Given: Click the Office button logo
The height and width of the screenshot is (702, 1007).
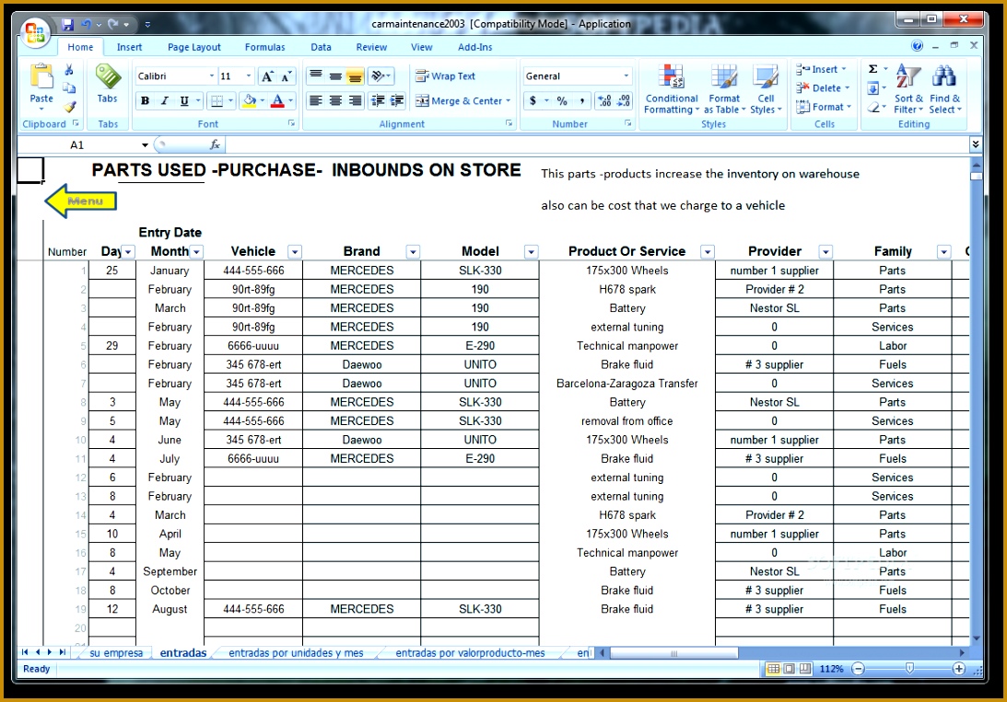Looking at the screenshot, I should (36, 34).
